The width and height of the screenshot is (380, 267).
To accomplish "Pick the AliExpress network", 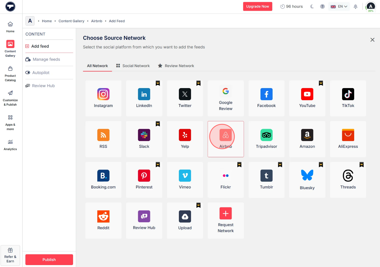I will 348,139.
